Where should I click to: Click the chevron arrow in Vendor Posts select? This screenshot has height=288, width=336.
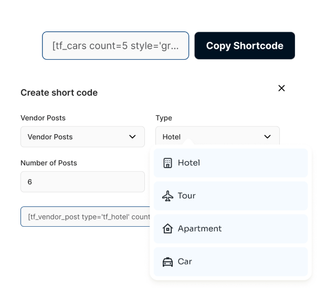point(132,137)
